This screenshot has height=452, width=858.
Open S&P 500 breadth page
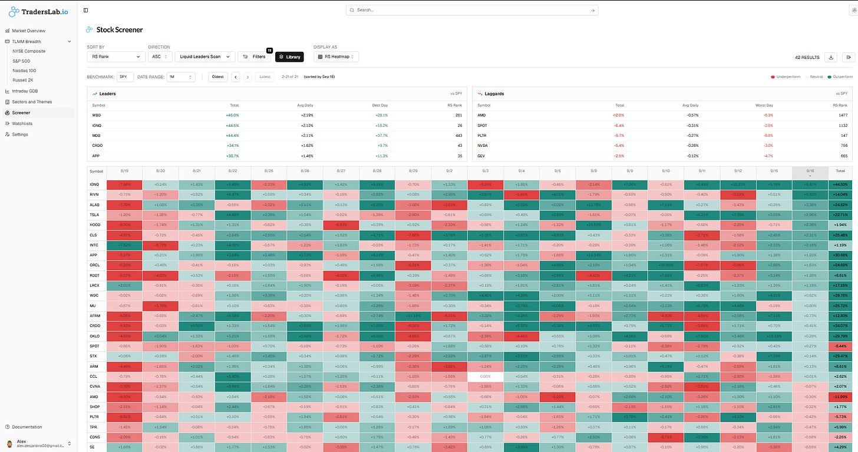coord(22,61)
